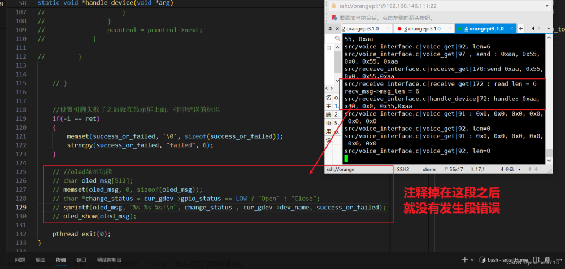Image resolution: width=565 pixels, height=269 pixels.
Task: Click on pthread_exit(0); code line
Action: pyautogui.click(x=81, y=234)
